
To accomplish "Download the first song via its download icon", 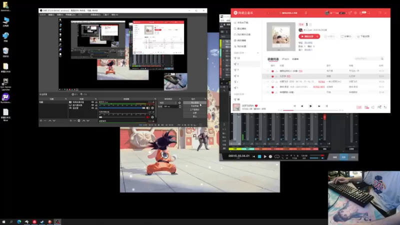I will [x=276, y=71].
